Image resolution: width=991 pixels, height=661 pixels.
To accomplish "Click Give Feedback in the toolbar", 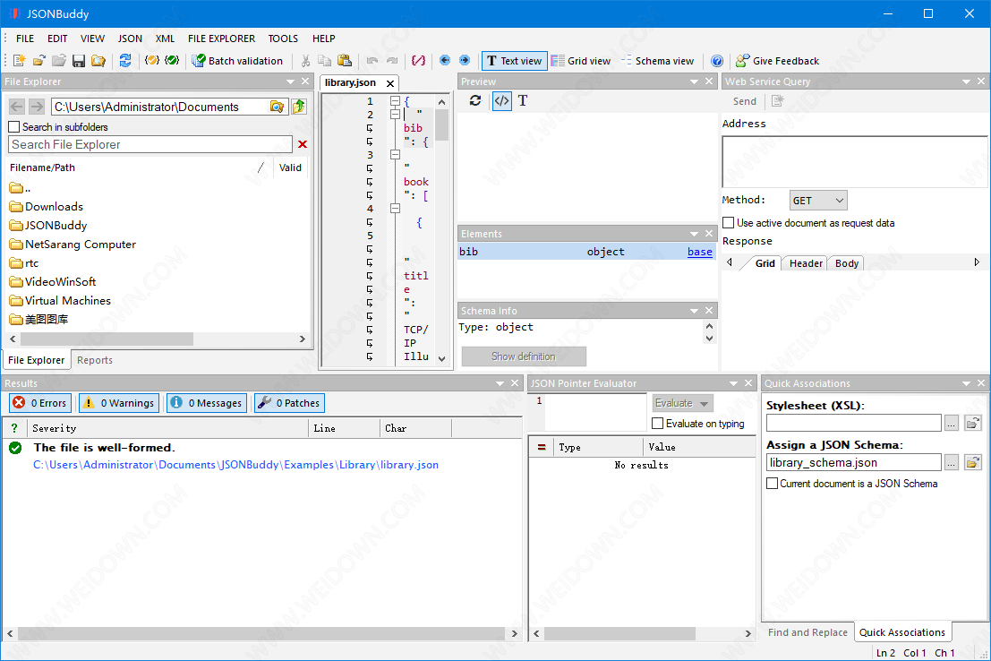I will coord(778,61).
